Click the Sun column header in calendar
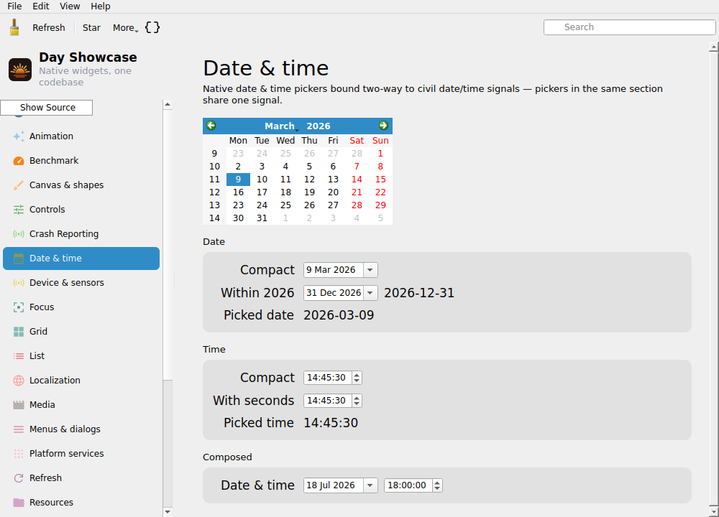The image size is (719, 517). [x=380, y=141]
